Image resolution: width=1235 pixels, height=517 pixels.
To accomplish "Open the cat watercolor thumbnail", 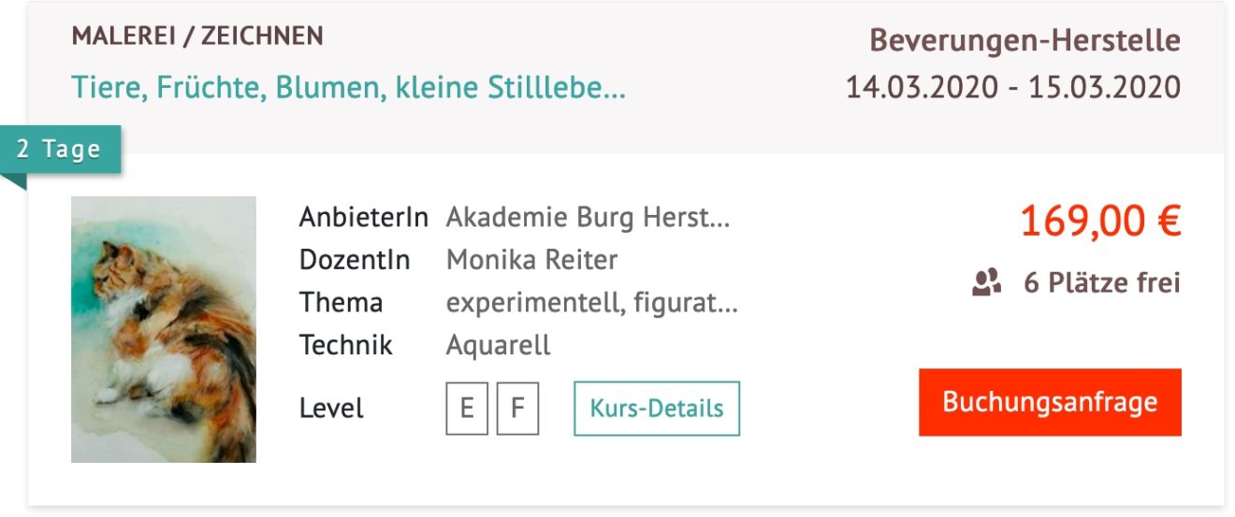I will [164, 329].
